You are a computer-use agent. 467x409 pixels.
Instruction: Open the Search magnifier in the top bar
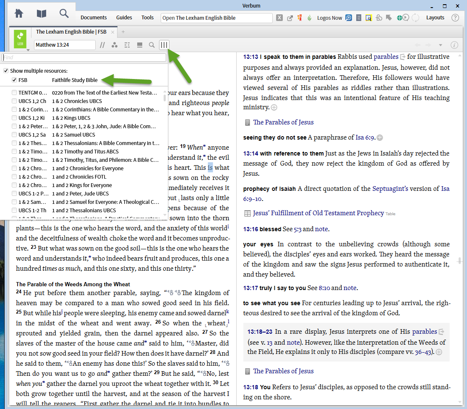point(64,13)
